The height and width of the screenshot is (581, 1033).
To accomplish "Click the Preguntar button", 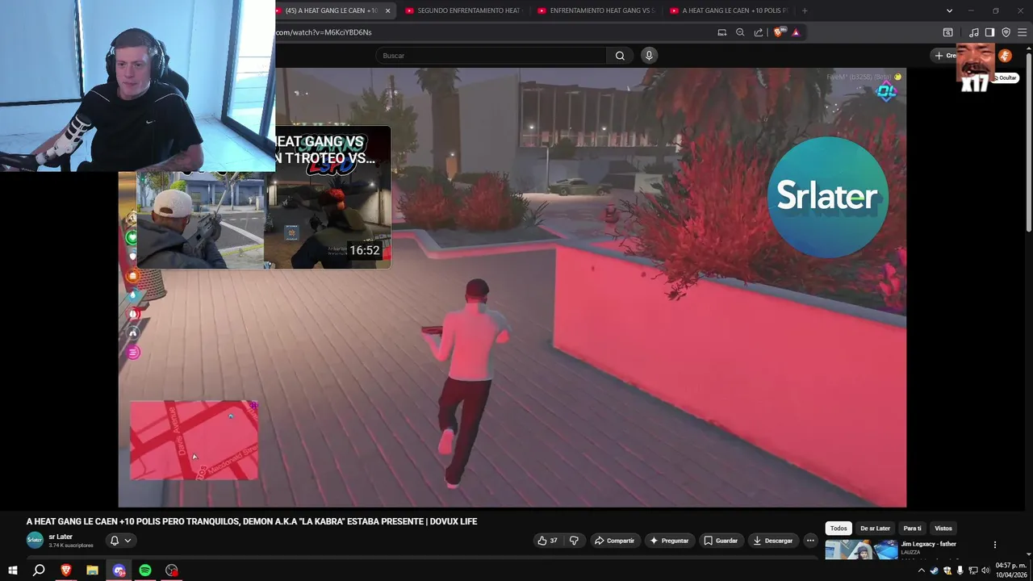I will pos(669,541).
